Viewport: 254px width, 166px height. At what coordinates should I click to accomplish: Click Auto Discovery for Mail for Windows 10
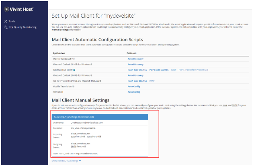pos(135,59)
